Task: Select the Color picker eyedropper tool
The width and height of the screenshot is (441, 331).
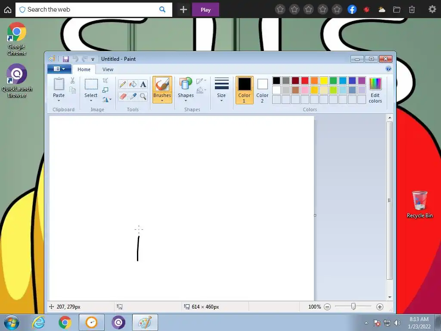Action: (x=133, y=97)
